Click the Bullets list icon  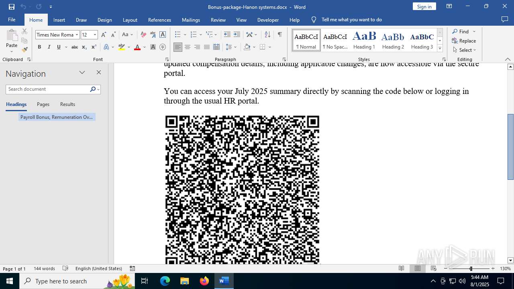point(178,35)
